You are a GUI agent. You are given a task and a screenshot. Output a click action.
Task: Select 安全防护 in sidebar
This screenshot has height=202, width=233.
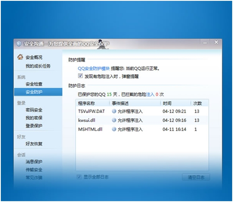(38, 92)
